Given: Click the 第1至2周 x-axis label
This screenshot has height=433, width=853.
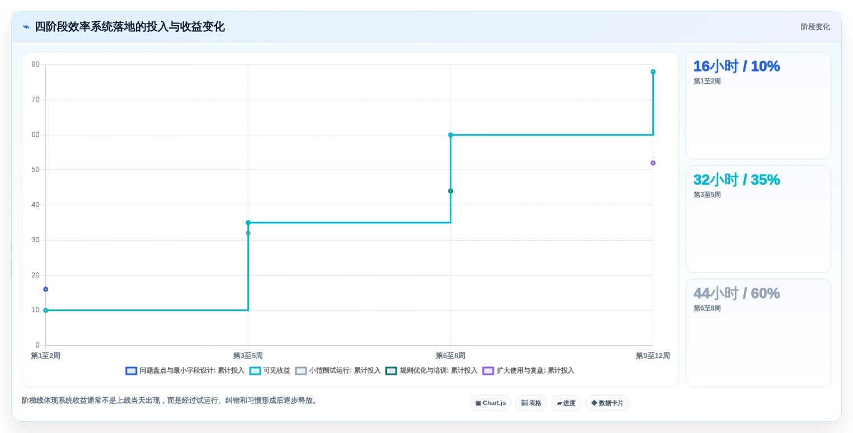Looking at the screenshot, I should pos(46,356).
